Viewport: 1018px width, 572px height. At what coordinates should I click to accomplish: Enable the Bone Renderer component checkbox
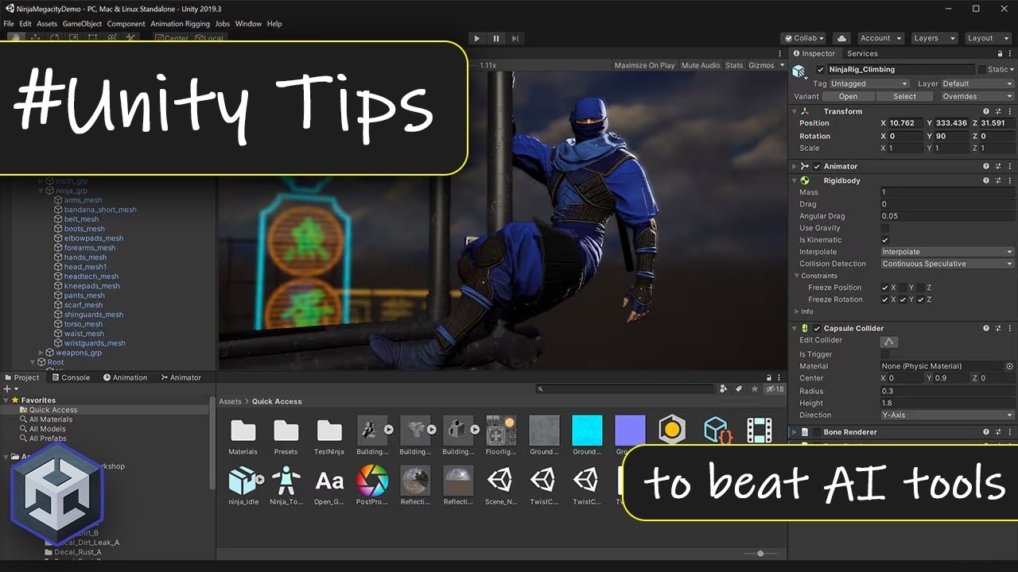tap(817, 432)
